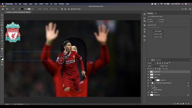
Task: Open the Filter menu
Action: [x=47, y=4]
